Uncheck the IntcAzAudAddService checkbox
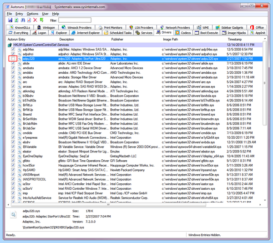273x243 pixels. click(x=13, y=198)
